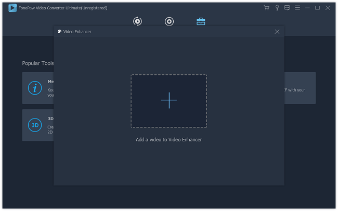Click the dashed add-video drop area

[169, 101]
